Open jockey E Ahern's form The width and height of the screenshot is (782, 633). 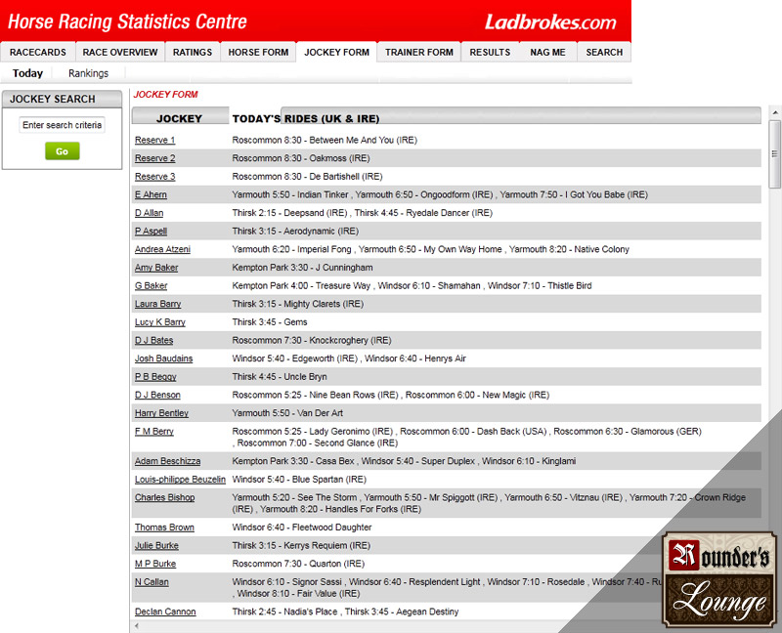point(151,195)
